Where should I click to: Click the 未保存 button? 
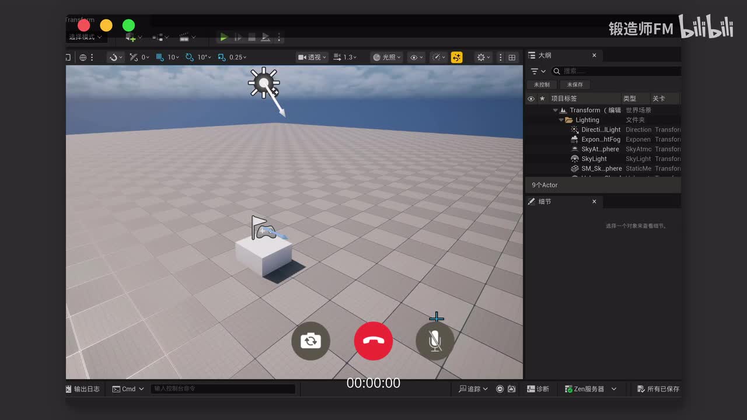coord(575,85)
